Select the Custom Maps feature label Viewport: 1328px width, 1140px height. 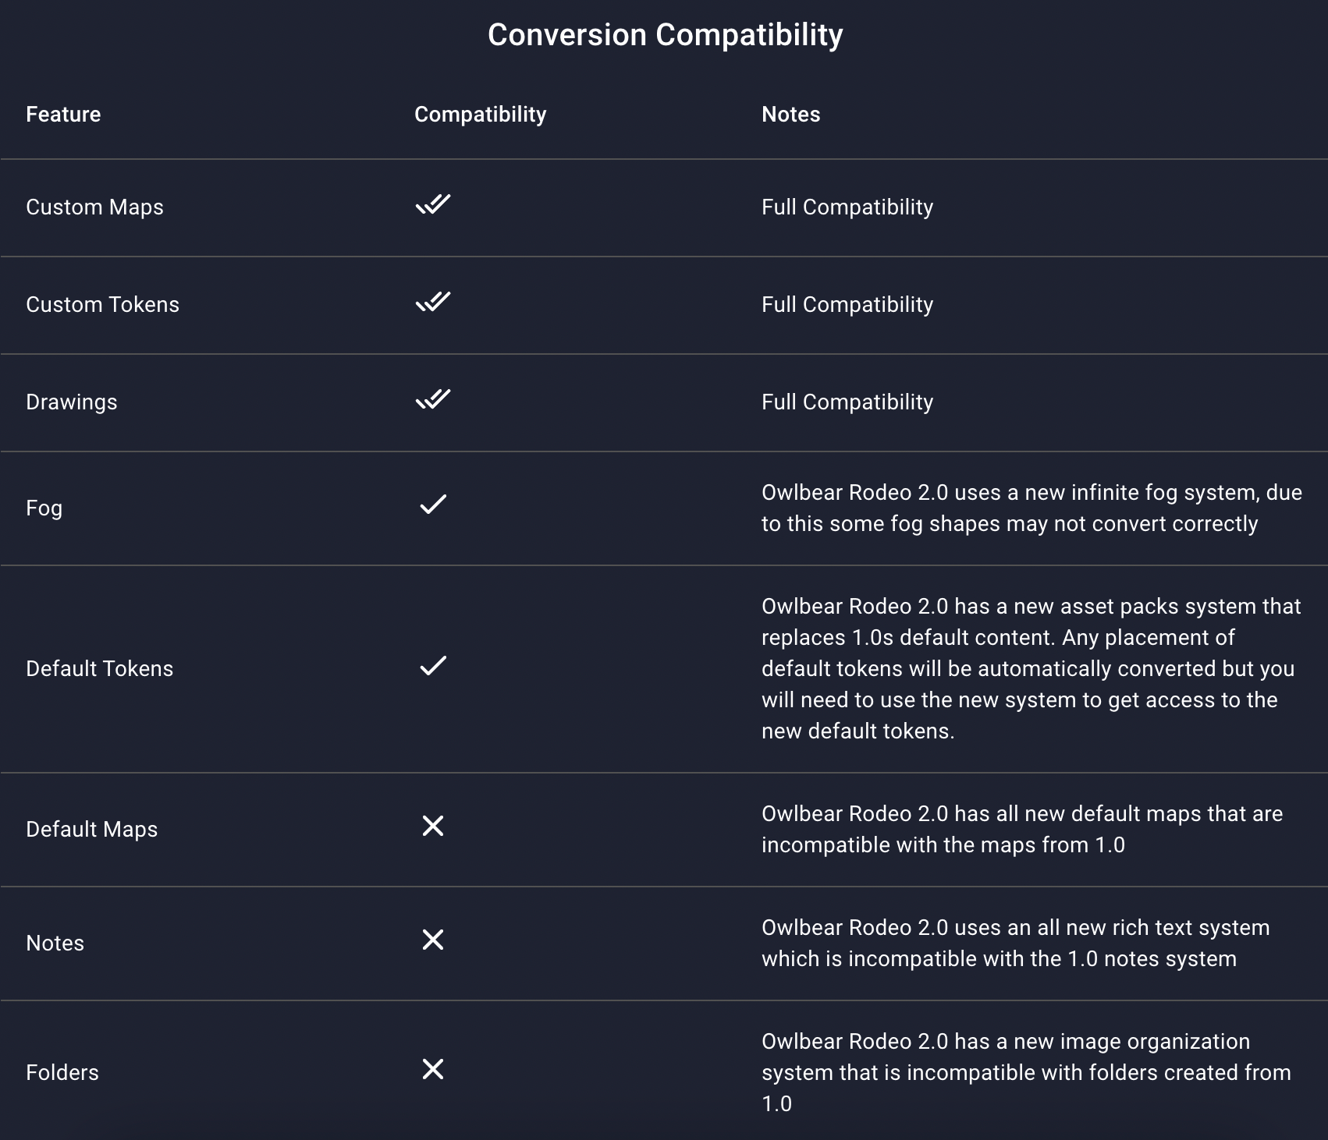click(x=94, y=207)
